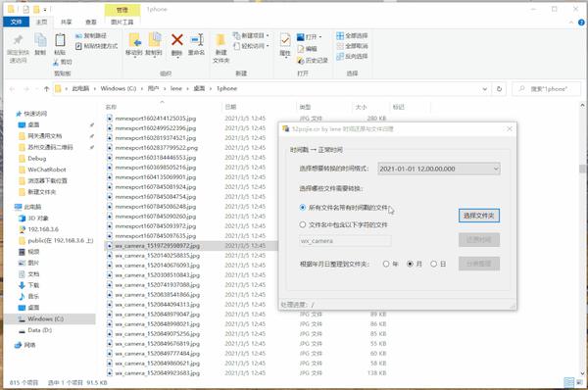Switch to large icons view in status bar
Screen dimensions: 588x390
click(579, 382)
